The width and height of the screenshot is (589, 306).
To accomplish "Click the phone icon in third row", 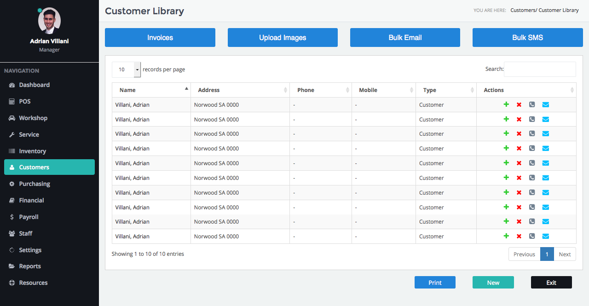I will [x=532, y=134].
